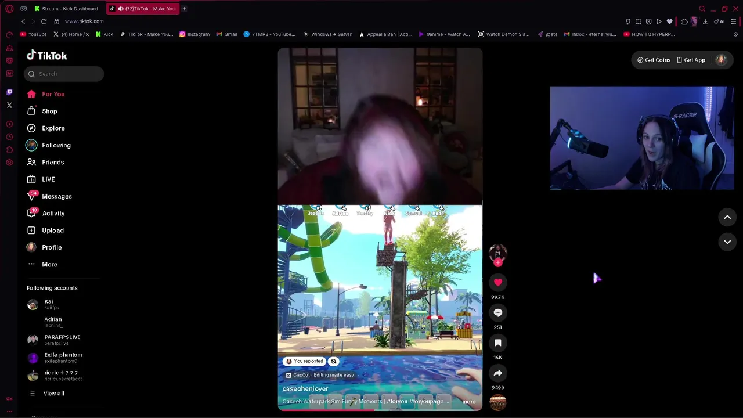
Task: Go back in browser history
Action: (23, 21)
